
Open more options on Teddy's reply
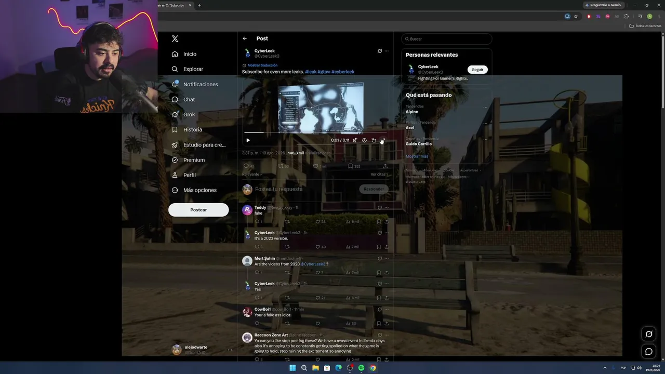(x=387, y=208)
